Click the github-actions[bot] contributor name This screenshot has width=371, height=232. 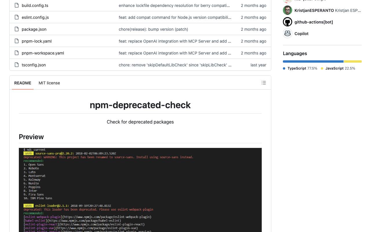[314, 22]
